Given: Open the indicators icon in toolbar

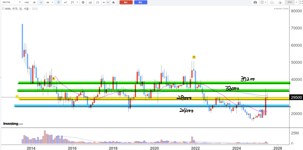Looking at the screenshot, I should (x=90, y=2).
